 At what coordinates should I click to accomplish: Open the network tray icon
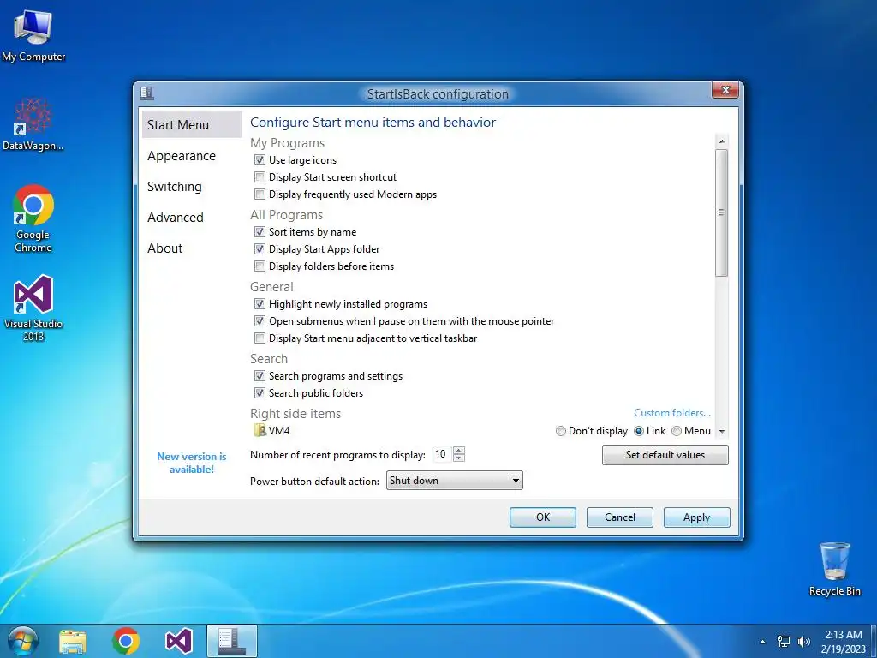784,642
